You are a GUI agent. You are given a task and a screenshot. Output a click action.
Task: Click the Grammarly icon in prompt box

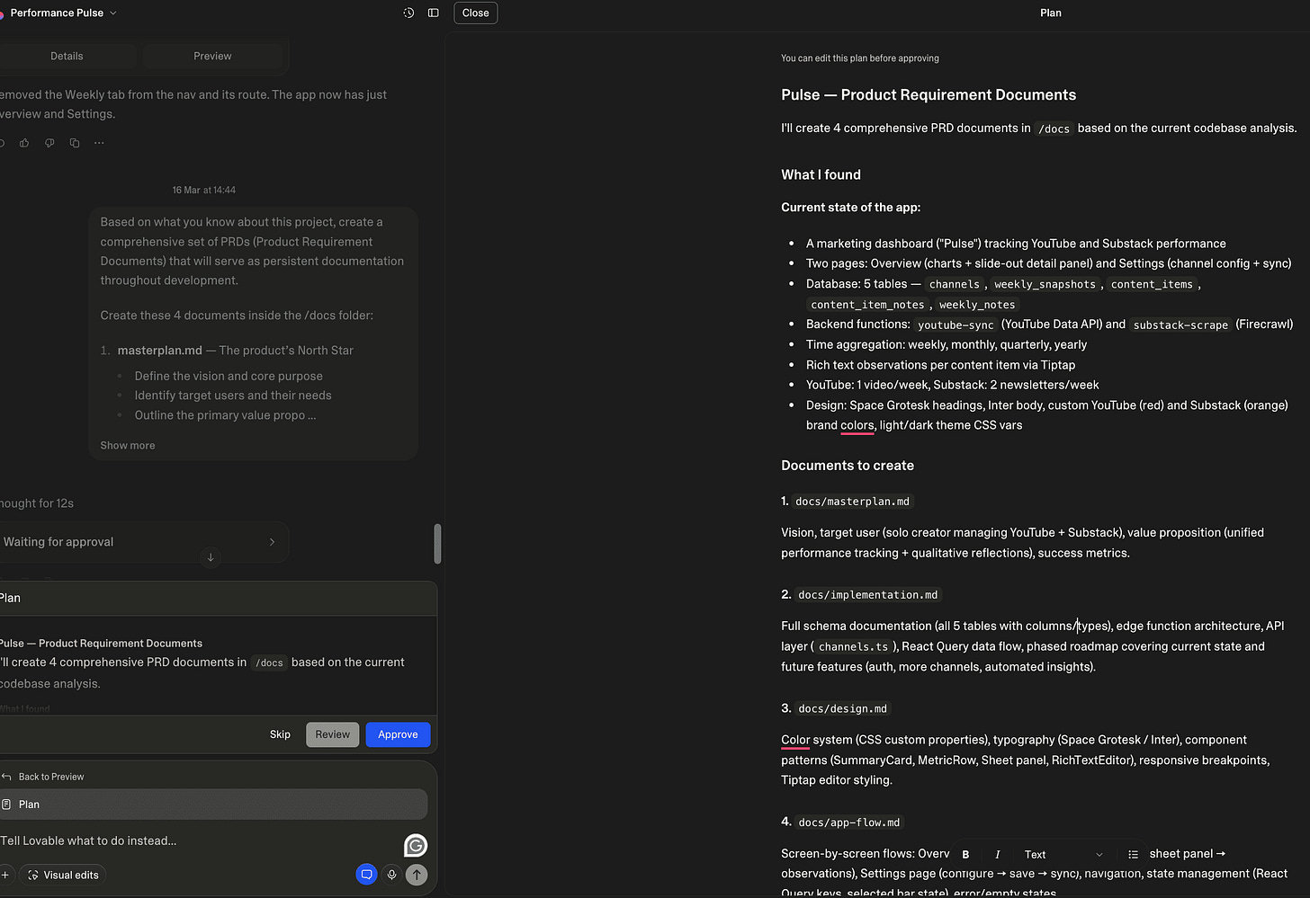point(416,845)
